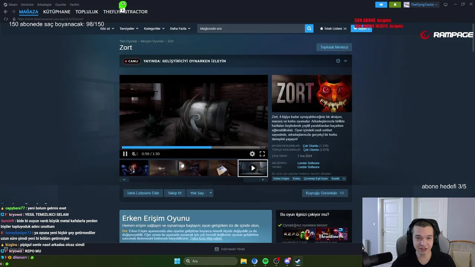Open the 'Komik' tag

tap(335, 178)
